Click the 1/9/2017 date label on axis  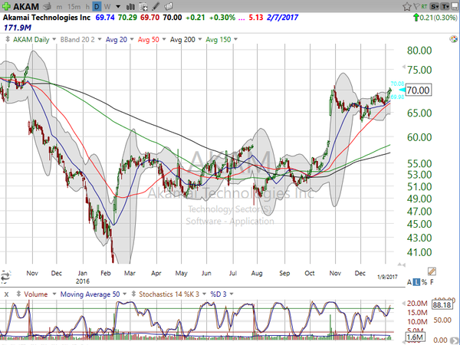pyautogui.click(x=387, y=277)
